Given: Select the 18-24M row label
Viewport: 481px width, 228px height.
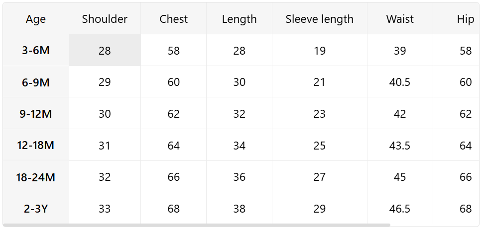Looking at the screenshot, I should (x=36, y=176).
